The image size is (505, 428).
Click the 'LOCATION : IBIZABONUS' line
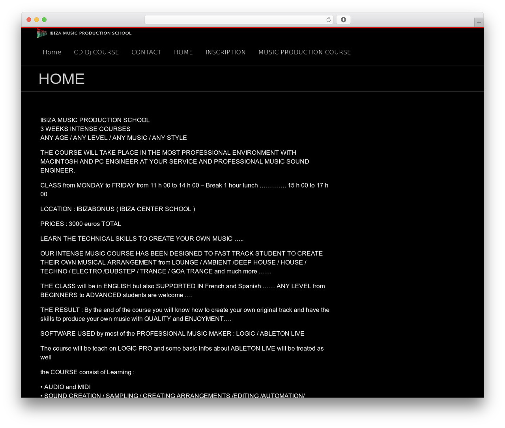coord(118,209)
